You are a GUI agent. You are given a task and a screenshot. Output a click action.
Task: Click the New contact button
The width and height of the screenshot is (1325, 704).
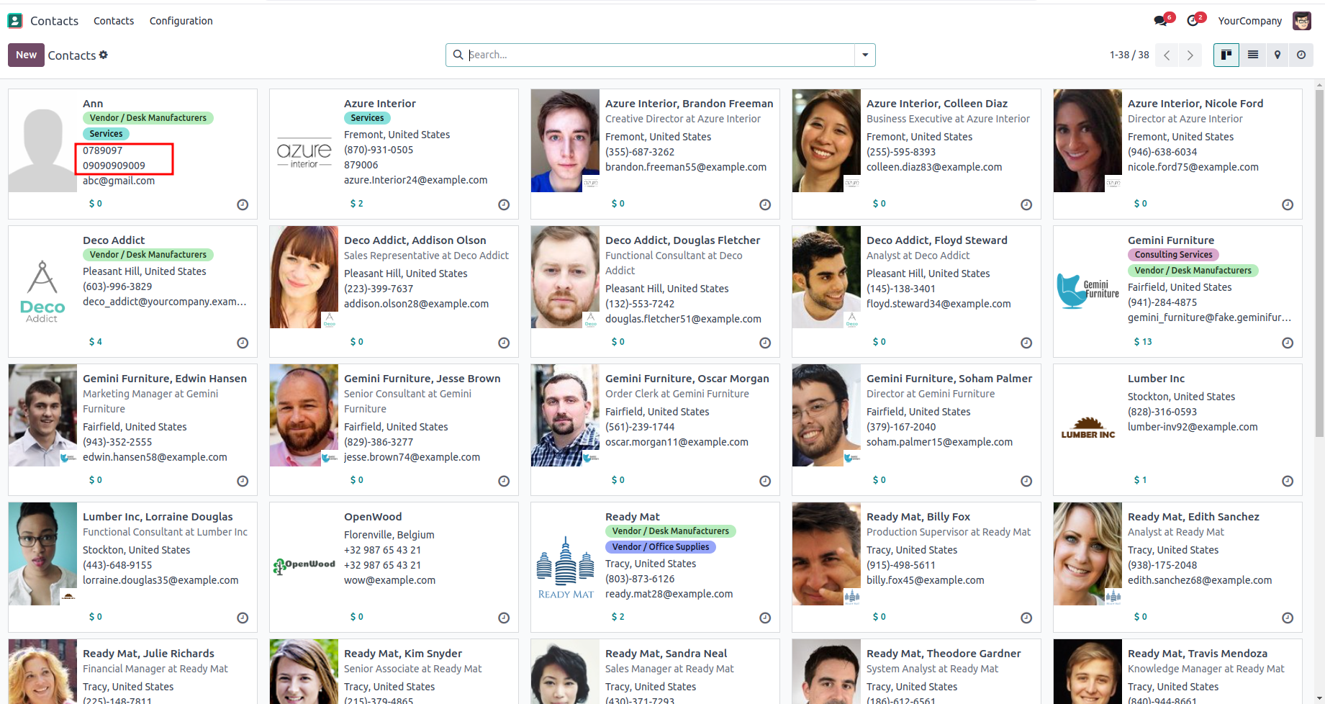pos(26,55)
